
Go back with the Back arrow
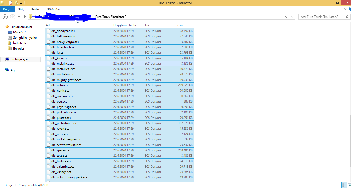click(5, 17)
